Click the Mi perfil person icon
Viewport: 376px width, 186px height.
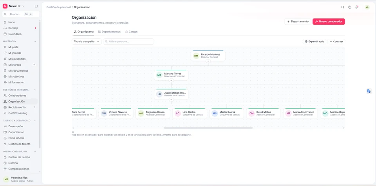pos(5,47)
